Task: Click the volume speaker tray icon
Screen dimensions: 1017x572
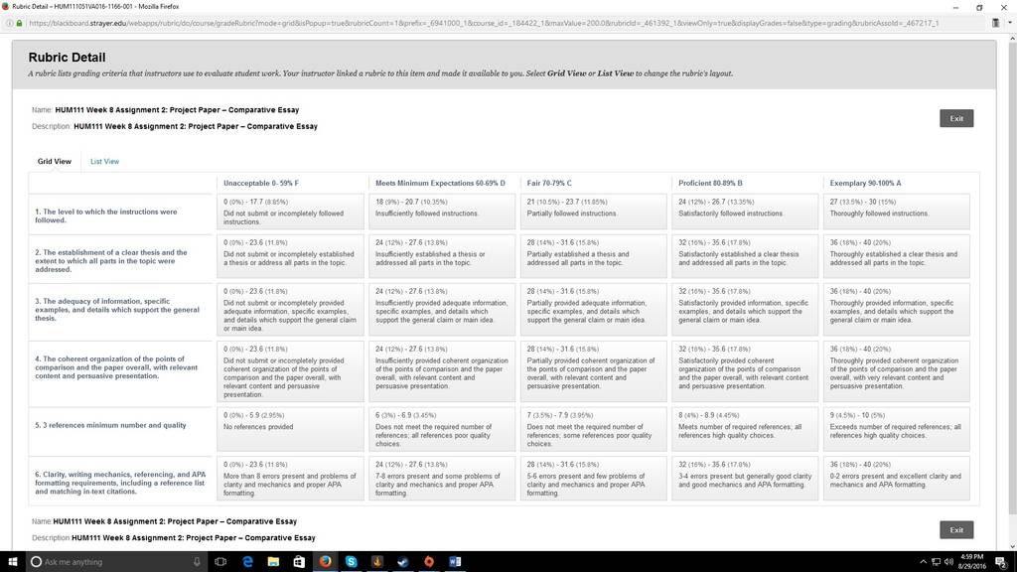Action: 948,562
